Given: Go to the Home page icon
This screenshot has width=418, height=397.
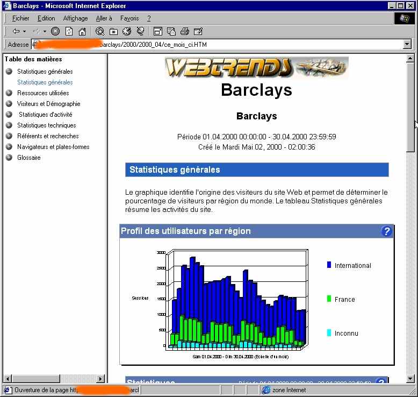Looking at the screenshot, I should coord(82,32).
